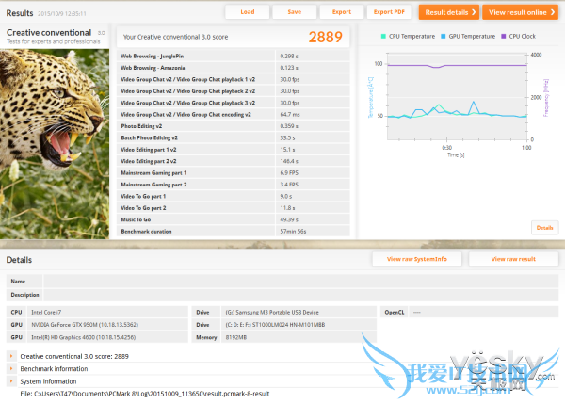
Task: Click the Load button
Action: tap(247, 12)
